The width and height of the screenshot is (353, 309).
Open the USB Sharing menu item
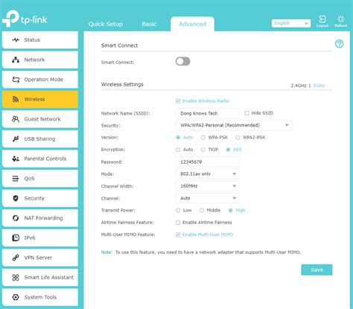[40, 138]
